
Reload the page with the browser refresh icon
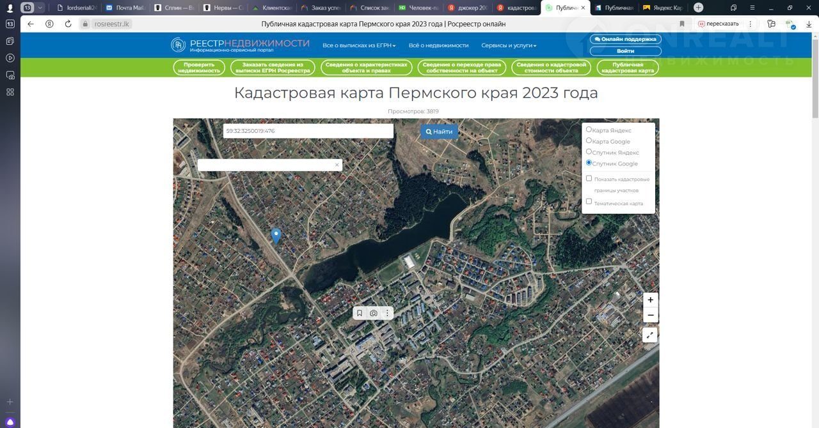[68, 24]
